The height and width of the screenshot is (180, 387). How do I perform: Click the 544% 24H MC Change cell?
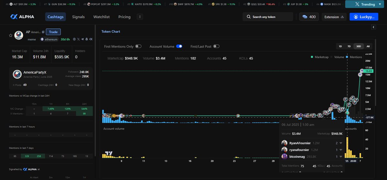point(85,109)
